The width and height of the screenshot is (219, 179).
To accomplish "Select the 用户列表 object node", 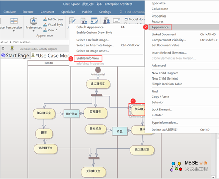I will click(71, 114).
